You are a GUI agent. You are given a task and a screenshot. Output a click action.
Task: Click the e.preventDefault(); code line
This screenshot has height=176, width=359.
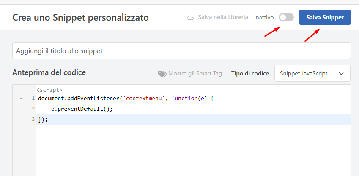82,109
